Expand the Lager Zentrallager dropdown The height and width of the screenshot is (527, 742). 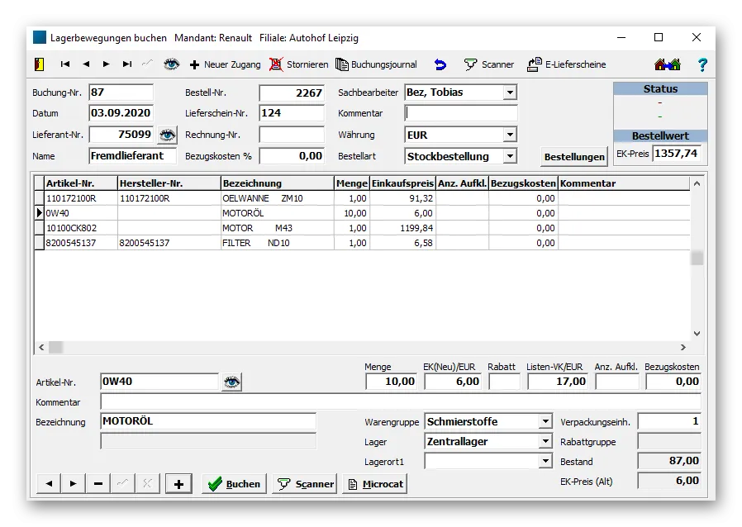pyautogui.click(x=547, y=441)
